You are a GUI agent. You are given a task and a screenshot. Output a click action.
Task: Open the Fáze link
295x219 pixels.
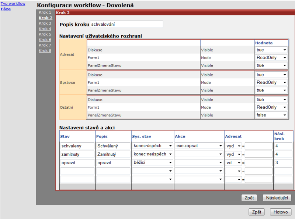(6, 9)
